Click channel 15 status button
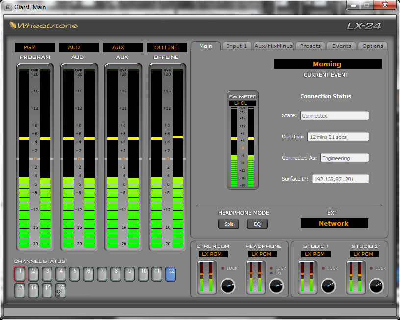Screen dimensions: 401x320 pos(48,291)
